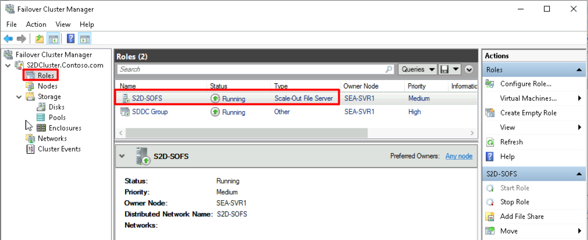Click Refresh in the Actions pane
This screenshot has height=240, width=588.
[x=511, y=142]
